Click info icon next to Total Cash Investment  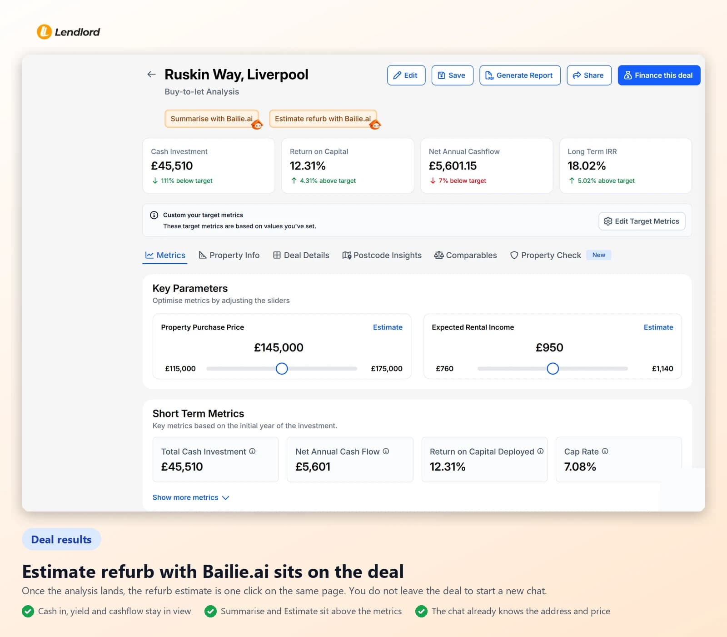pos(252,451)
